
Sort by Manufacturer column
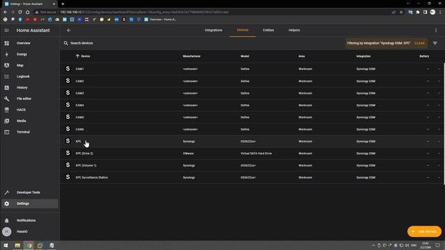192,56
